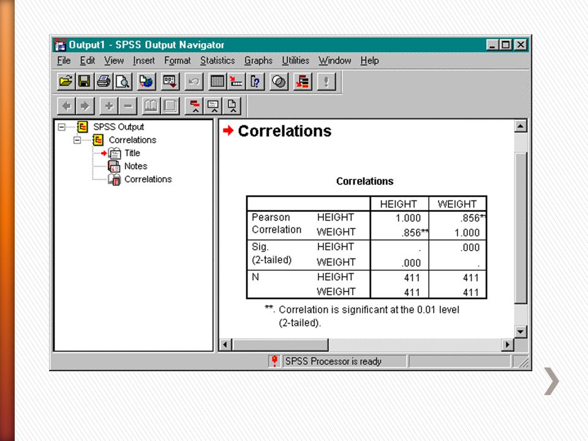Click the Sig. (2-tailed) row label
This screenshot has width=588, height=441.
(x=272, y=253)
